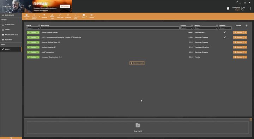Disable Realistic Weather 2.1 mod

coord(32,47)
